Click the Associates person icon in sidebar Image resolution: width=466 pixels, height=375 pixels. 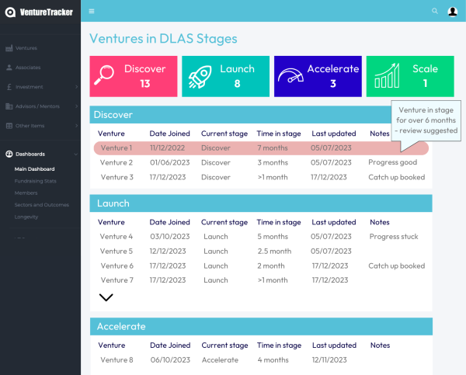(9, 68)
